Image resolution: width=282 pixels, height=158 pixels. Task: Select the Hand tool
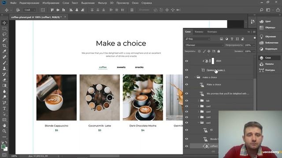[x=4, y=126]
